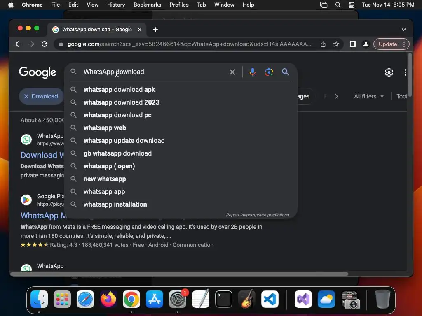Screen dimensions: 422x316
Task: Open the Google logo homepage link
Action: [38, 72]
